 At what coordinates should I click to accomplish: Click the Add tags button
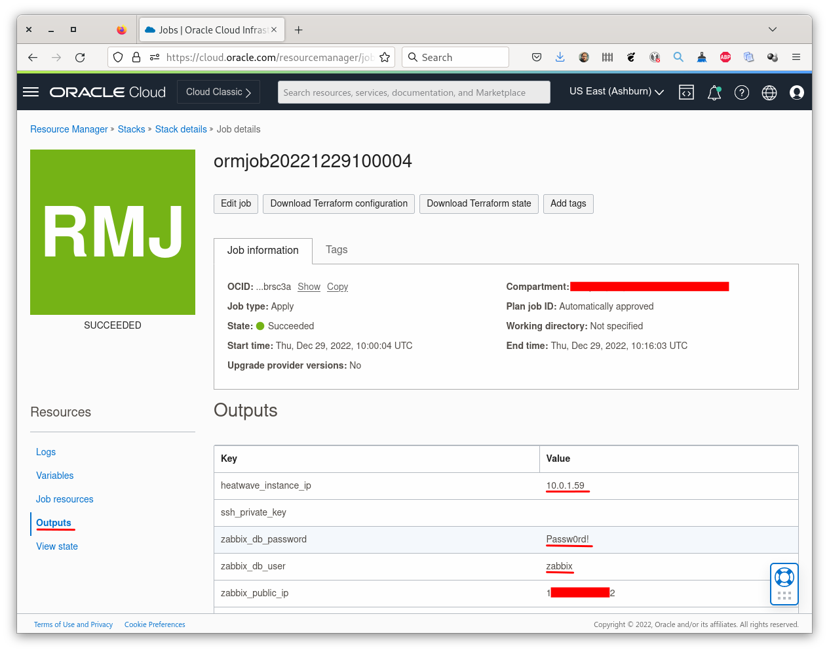(568, 204)
